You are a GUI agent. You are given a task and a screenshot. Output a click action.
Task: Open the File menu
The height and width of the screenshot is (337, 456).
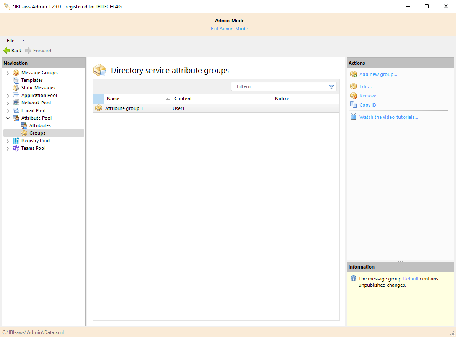[x=10, y=41]
